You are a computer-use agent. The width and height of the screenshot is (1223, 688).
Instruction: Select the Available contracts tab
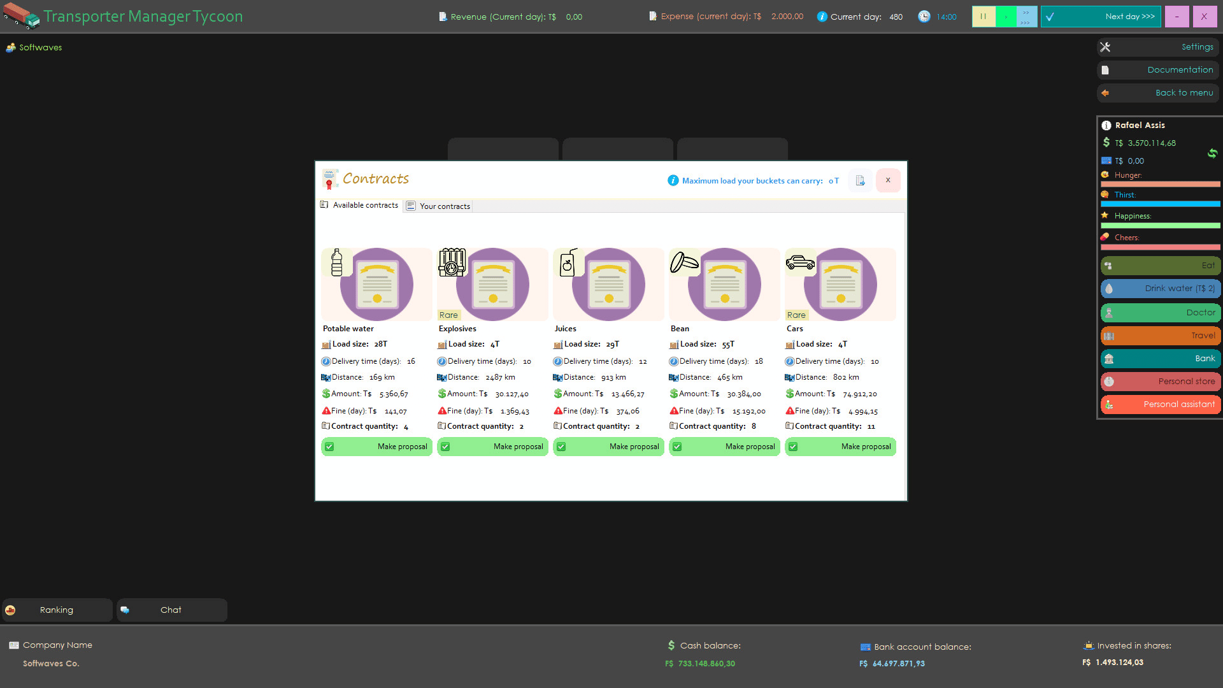(x=359, y=205)
